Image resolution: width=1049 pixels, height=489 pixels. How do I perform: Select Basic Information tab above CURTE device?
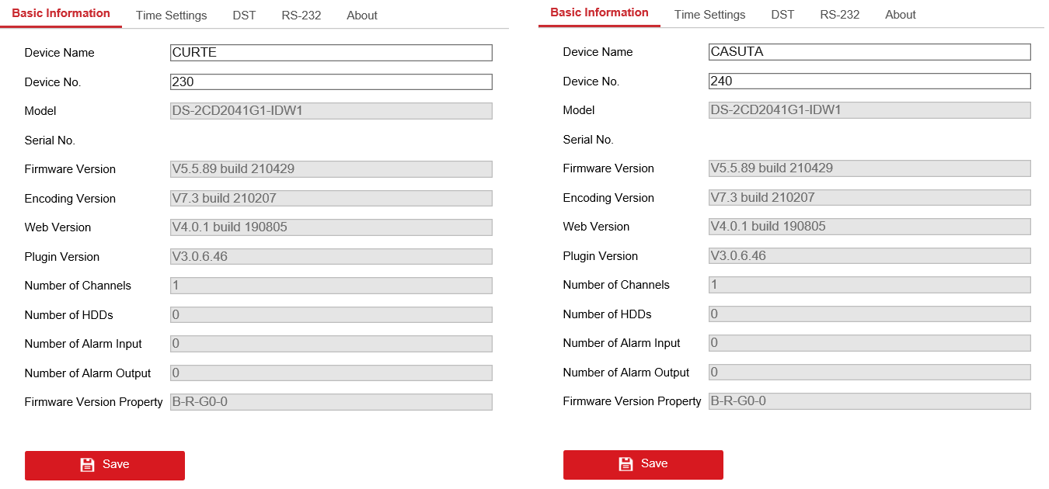tap(61, 14)
